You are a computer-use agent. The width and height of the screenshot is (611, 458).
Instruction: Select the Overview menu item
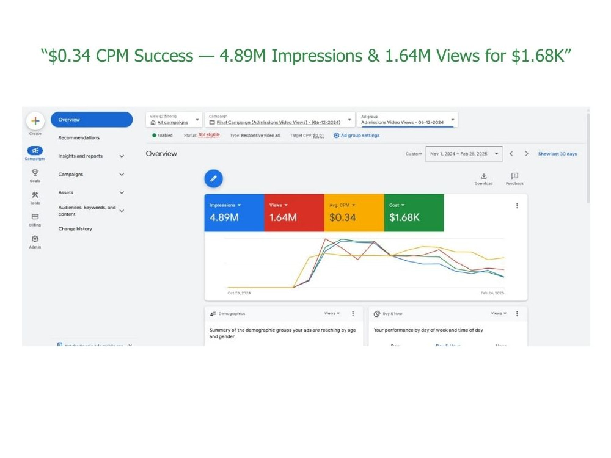point(92,120)
